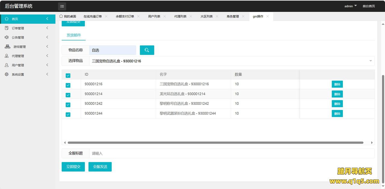Viewport: 385px width, 189px height.
Task: Click the order management document icon
Action: 7,28
